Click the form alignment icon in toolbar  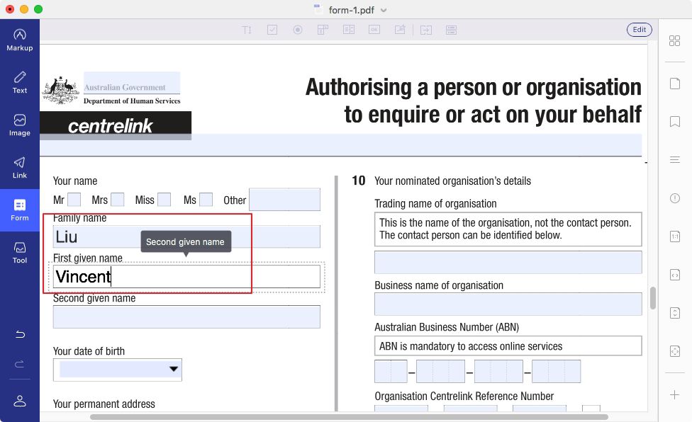tap(426, 30)
